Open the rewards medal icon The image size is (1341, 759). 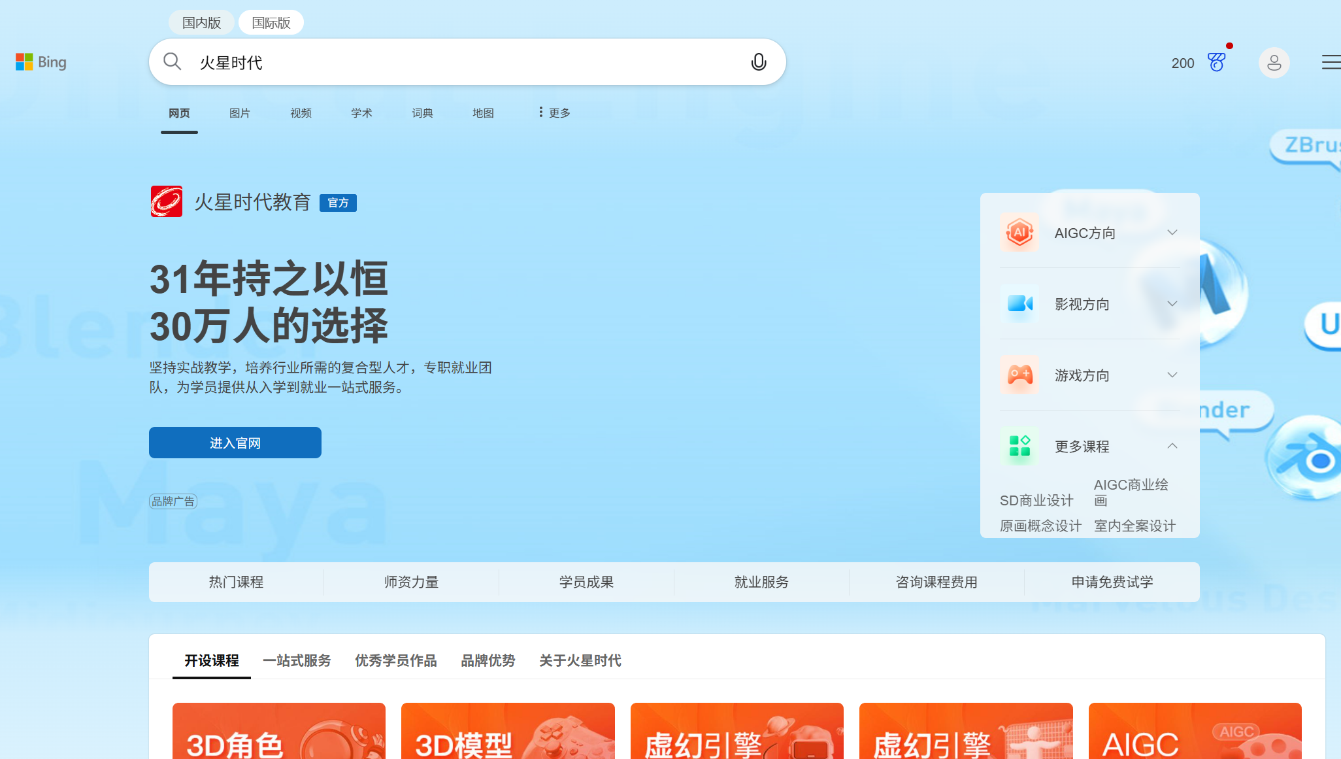point(1216,62)
